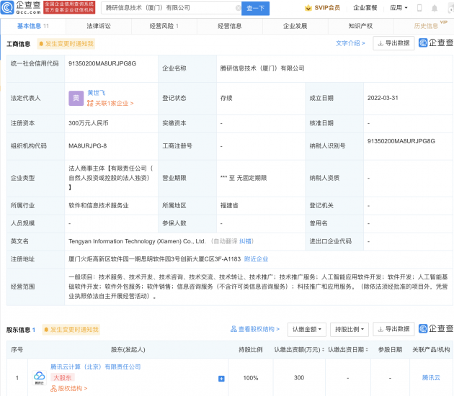Image resolution: width=454 pixels, height=396 pixels.
Task: Click the 黄 avatar of legal representative
Action: tap(76, 98)
